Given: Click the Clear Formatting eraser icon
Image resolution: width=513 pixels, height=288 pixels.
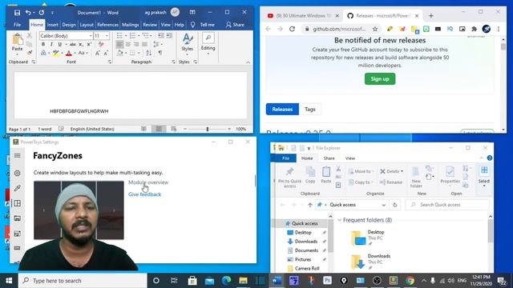Looking at the screenshot, I should pos(101,45).
